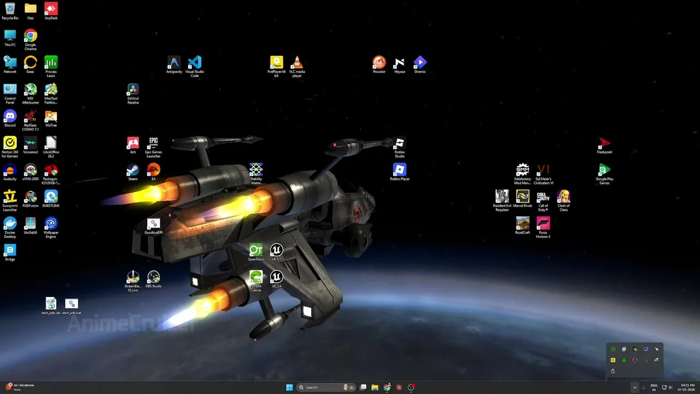Select the NVIDIA Canvas icon
The image size is (700, 394).
click(256, 281)
